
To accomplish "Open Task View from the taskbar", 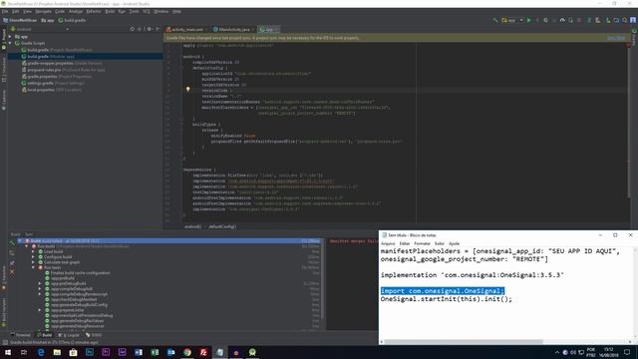I will click(x=24, y=352).
